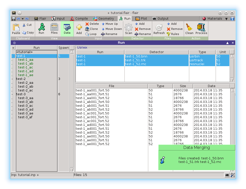Switch to the Plot tab
This screenshot has height=189, width=246.
pos(141,19)
